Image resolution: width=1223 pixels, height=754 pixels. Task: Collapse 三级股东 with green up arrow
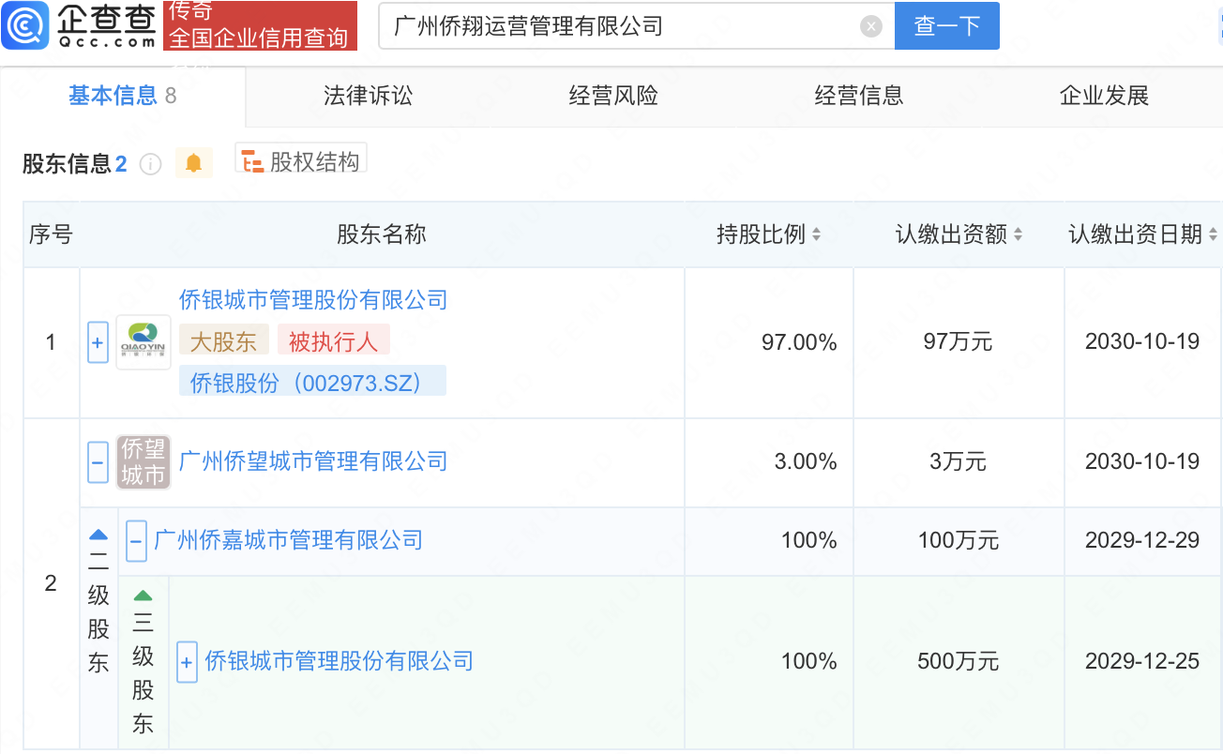143,595
